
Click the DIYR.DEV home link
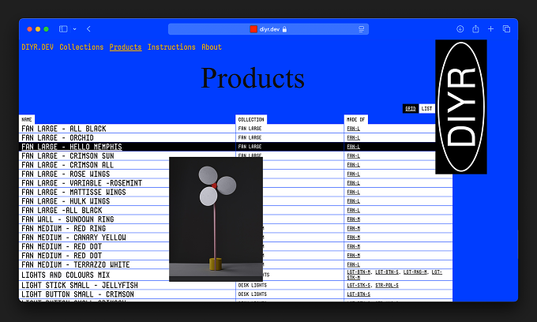click(38, 47)
